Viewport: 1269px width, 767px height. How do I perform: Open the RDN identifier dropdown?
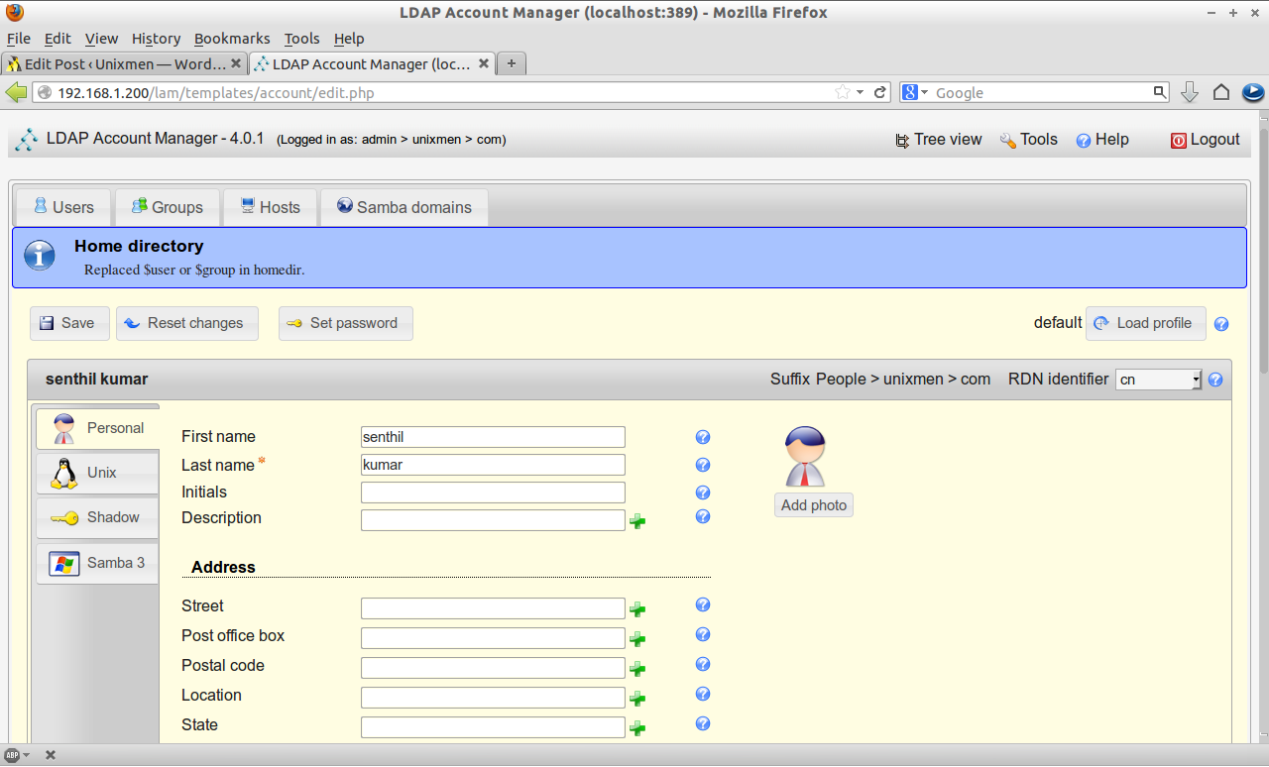coord(1158,380)
